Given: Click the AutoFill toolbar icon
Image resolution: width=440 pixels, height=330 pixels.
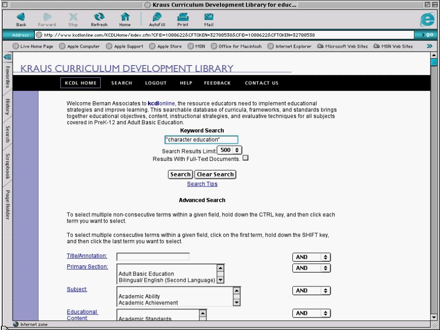Looking at the screenshot, I should tap(157, 19).
